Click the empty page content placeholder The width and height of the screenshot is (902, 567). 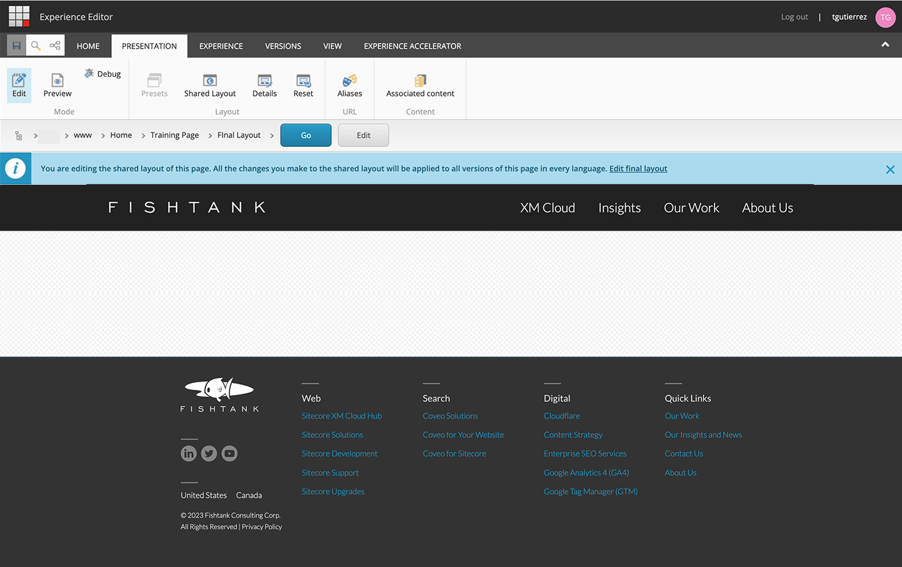coord(451,293)
